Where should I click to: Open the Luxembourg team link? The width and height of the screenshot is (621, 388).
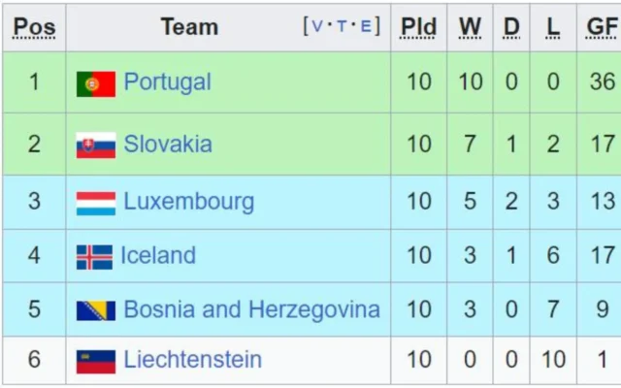[x=188, y=202]
